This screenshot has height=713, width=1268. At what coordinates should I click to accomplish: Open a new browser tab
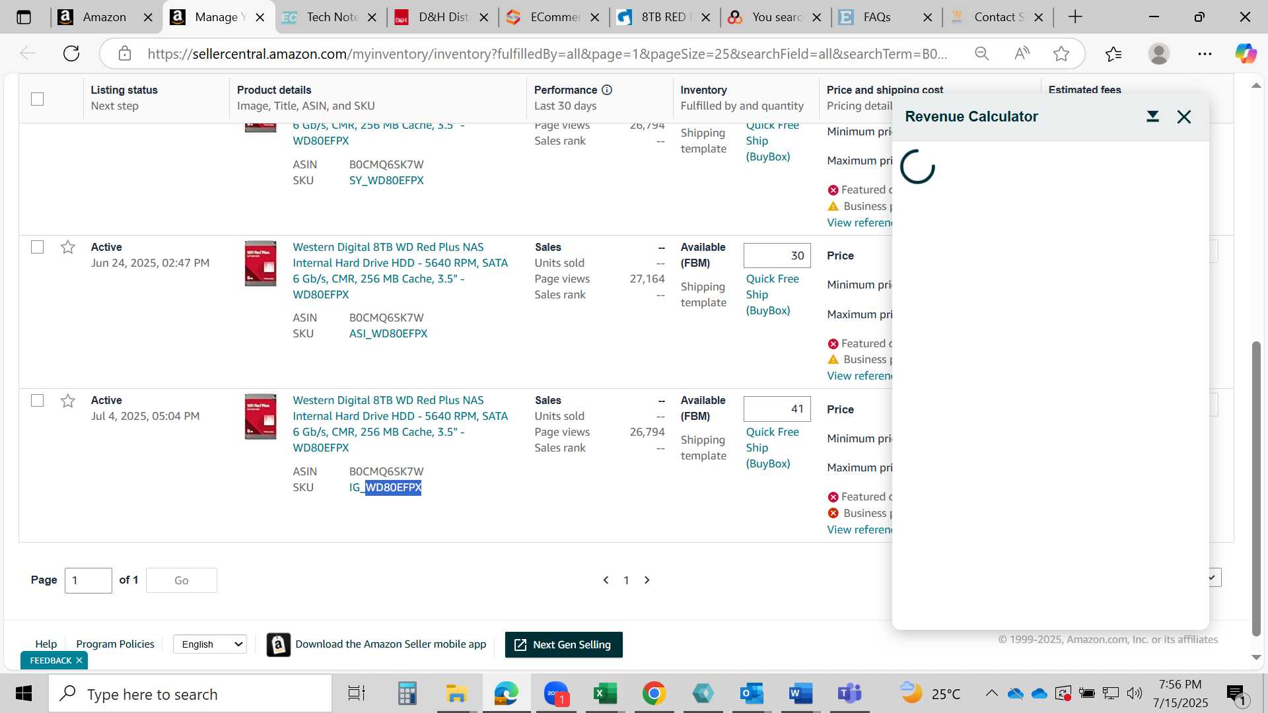tap(1075, 17)
